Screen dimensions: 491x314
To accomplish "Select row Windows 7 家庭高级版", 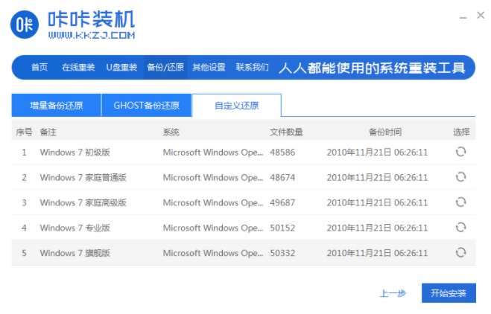I will point(244,202).
